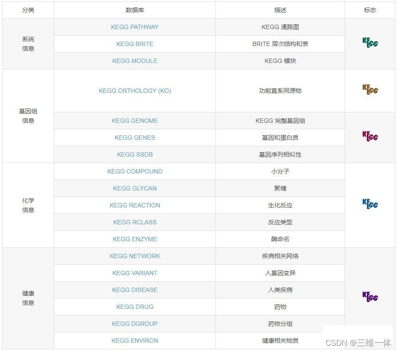Click the 小分子 description
398x351 pixels.
click(x=280, y=171)
